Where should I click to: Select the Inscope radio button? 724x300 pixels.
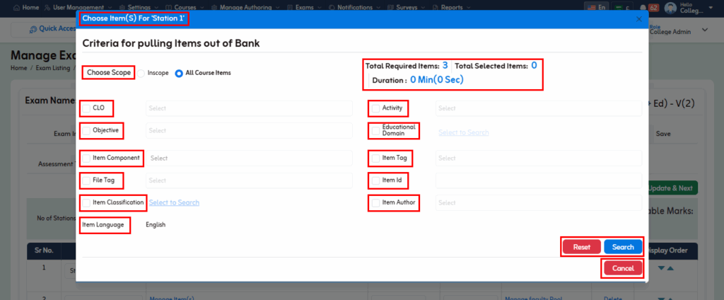pos(141,73)
